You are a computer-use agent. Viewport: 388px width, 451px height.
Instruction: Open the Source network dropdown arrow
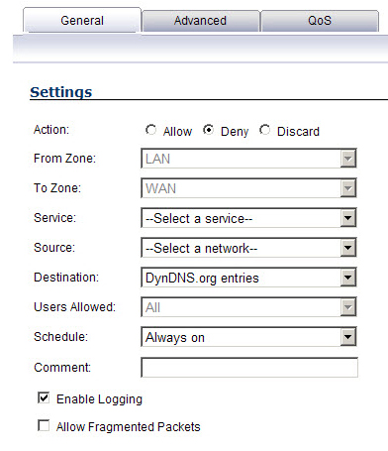[x=348, y=248]
